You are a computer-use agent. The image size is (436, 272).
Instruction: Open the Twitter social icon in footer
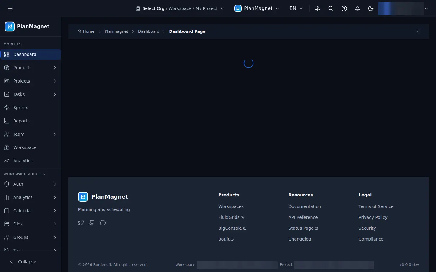tap(81, 223)
